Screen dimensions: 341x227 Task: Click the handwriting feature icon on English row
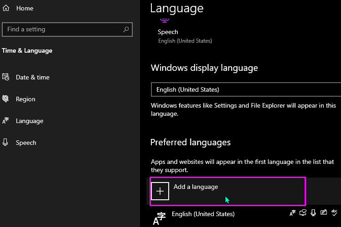[324, 212]
